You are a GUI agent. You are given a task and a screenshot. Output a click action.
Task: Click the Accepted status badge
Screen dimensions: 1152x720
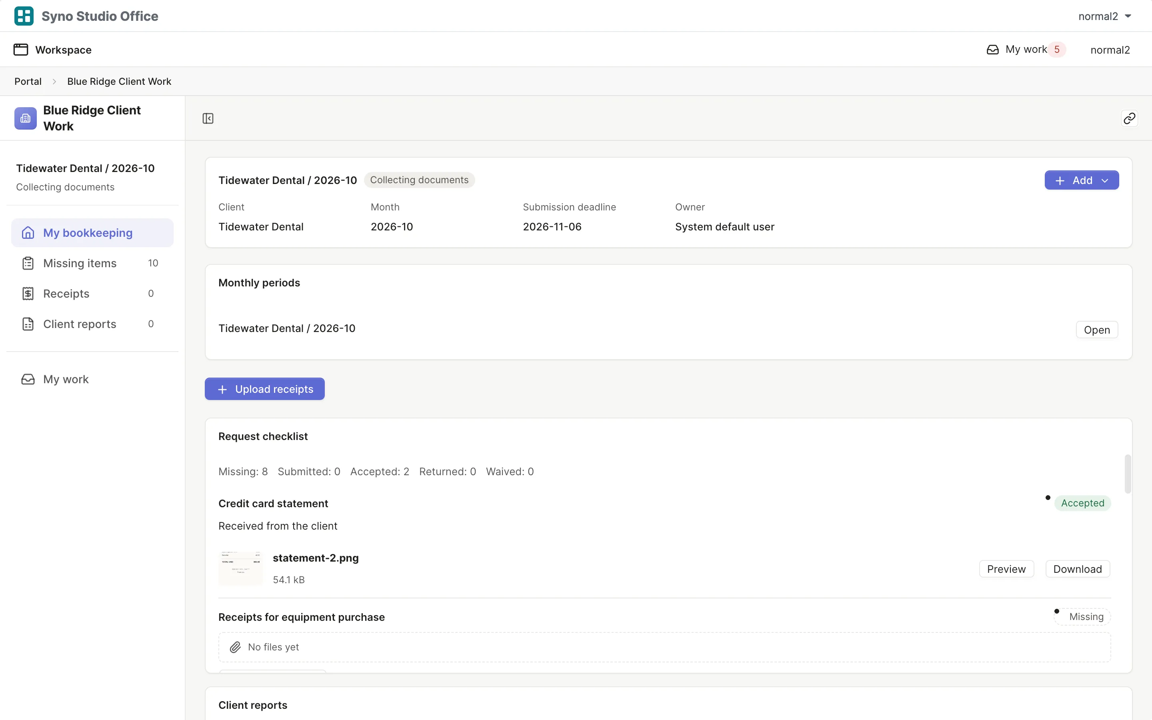click(1082, 503)
